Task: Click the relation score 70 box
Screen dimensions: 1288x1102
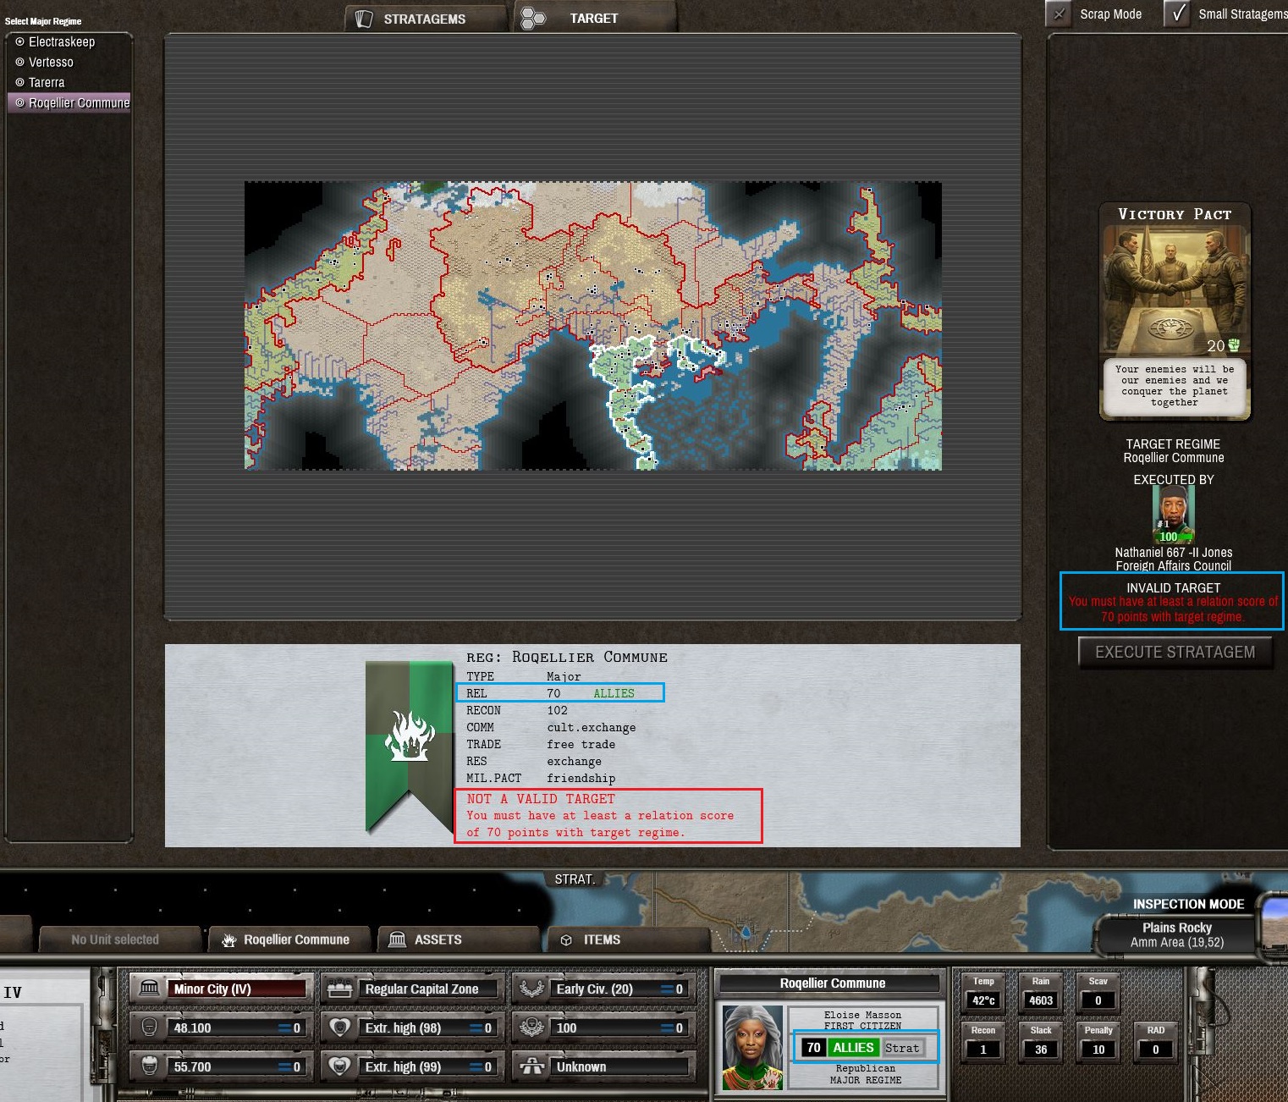Action: click(x=813, y=1048)
